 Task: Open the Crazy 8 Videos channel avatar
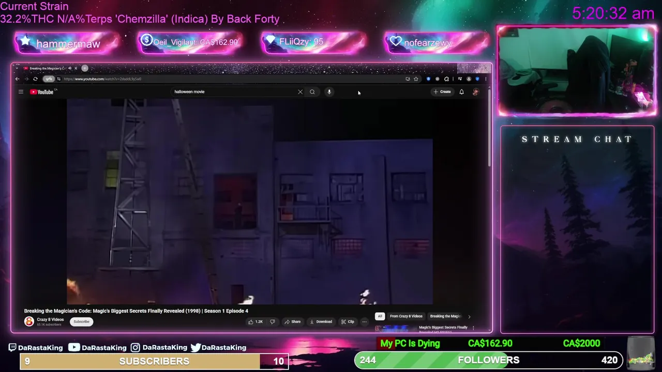point(29,322)
